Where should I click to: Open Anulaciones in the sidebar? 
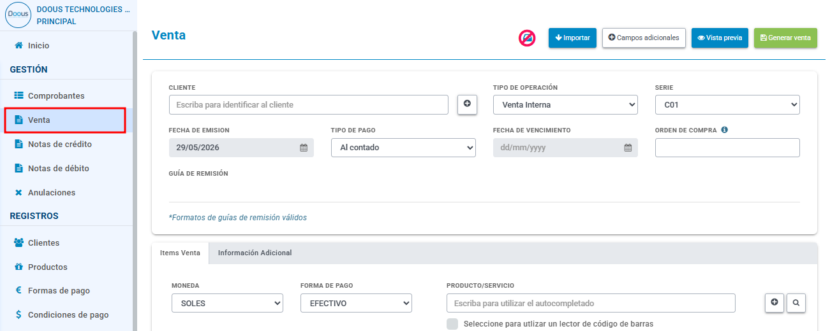click(66, 193)
